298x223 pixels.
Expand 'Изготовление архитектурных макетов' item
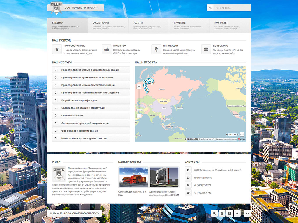[91, 138]
